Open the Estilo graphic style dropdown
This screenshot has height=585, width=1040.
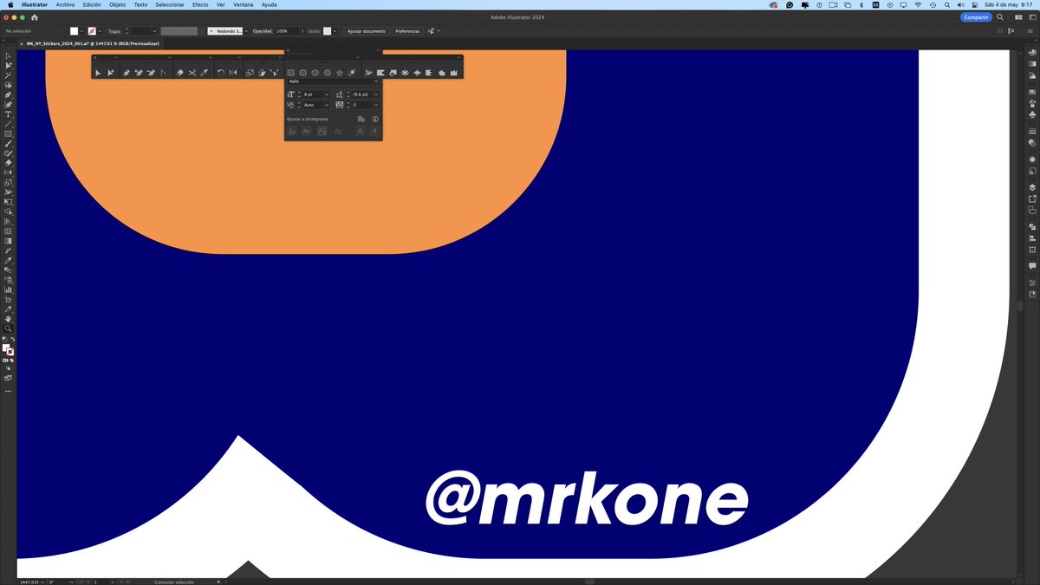point(335,31)
